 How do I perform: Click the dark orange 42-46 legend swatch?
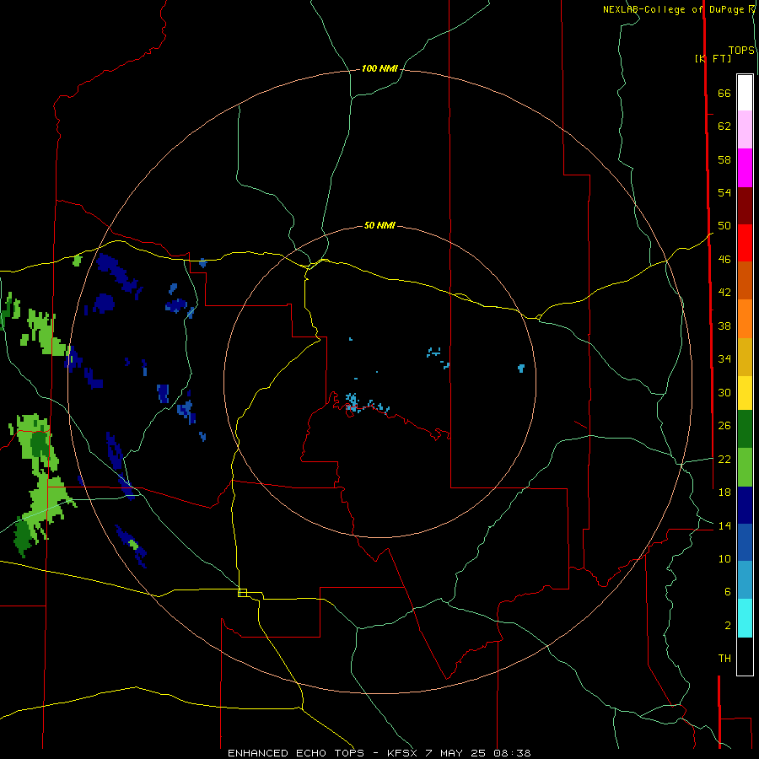coord(745,280)
